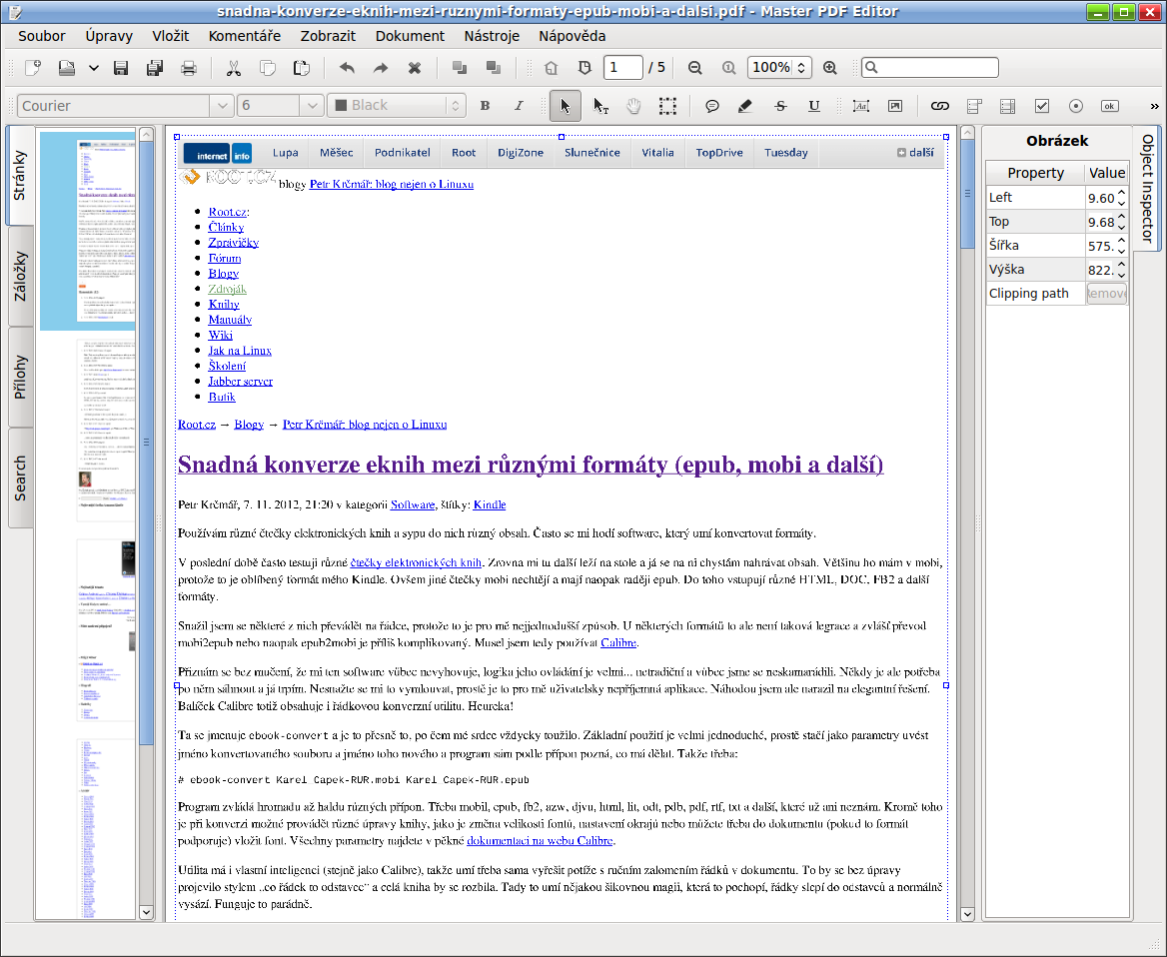Screen dimensions: 1167x957
Task: Select the Edit Text cursor tool
Action: click(x=599, y=106)
